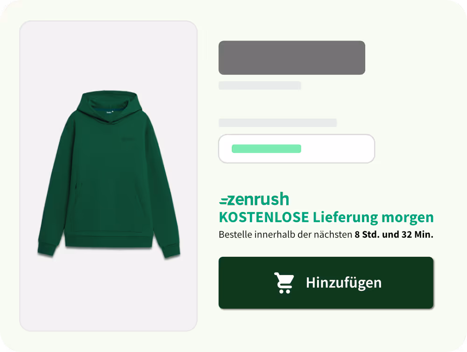Open the white rounded selection box
Image resolution: width=467 pixels, height=352 pixels.
tap(297, 148)
